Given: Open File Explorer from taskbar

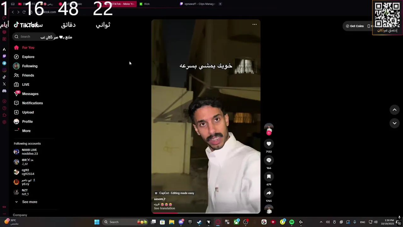Looking at the screenshot, I should (x=172, y=222).
